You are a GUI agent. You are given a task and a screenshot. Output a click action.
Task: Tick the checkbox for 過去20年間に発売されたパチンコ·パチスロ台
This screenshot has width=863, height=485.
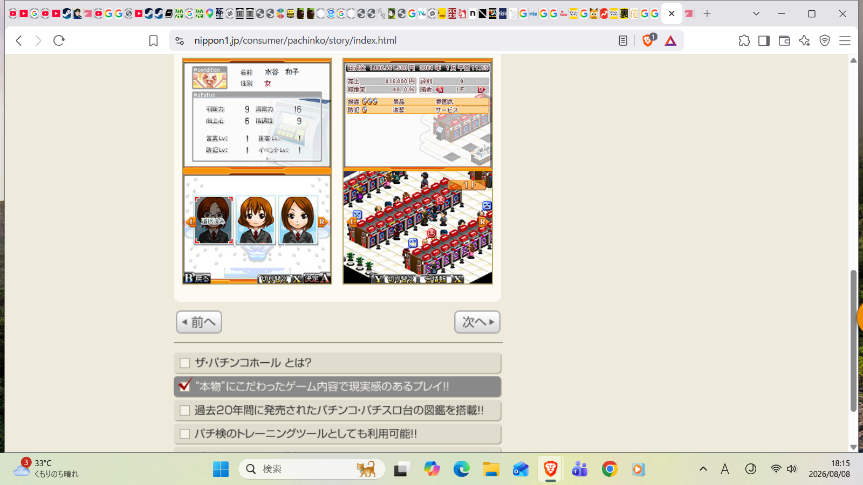(x=185, y=411)
